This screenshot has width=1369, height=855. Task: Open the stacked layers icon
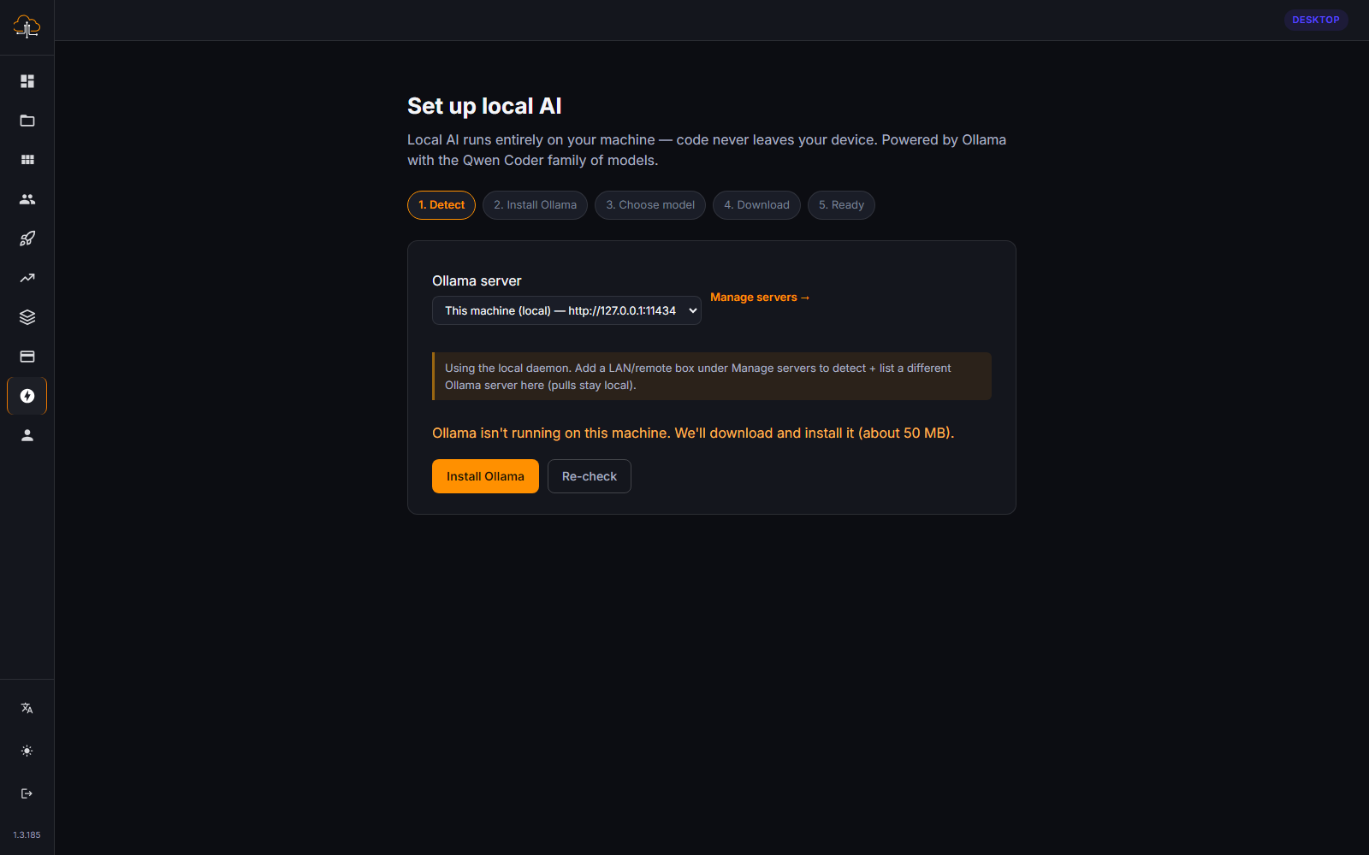coord(27,317)
